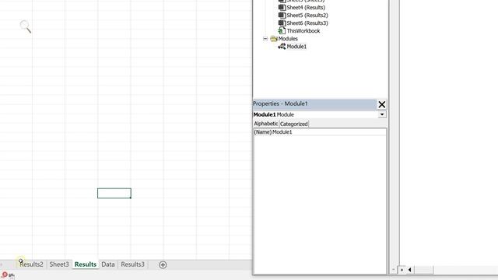Click the Sheet5 worksheet icon
This screenshot has height=280, width=498.
[282, 15]
